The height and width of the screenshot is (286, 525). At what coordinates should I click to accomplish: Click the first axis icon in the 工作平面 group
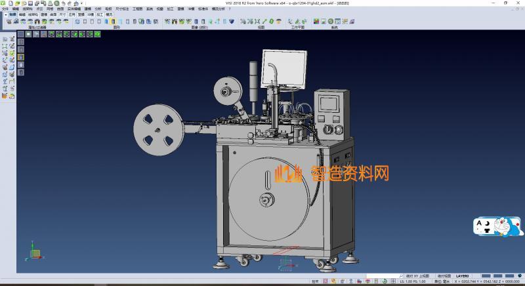[x=290, y=22]
